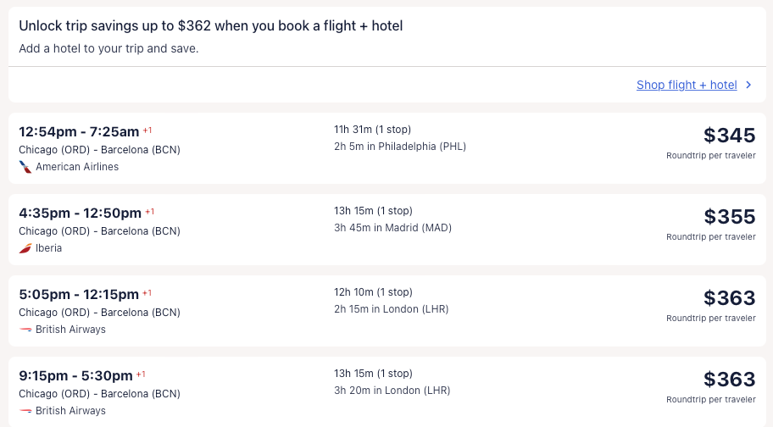Click the 11h 31m (1 stop) duration text
Viewport: 773px width, 427px height.
point(372,130)
